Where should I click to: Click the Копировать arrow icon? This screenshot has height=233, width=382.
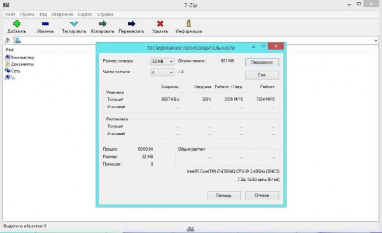click(x=103, y=24)
